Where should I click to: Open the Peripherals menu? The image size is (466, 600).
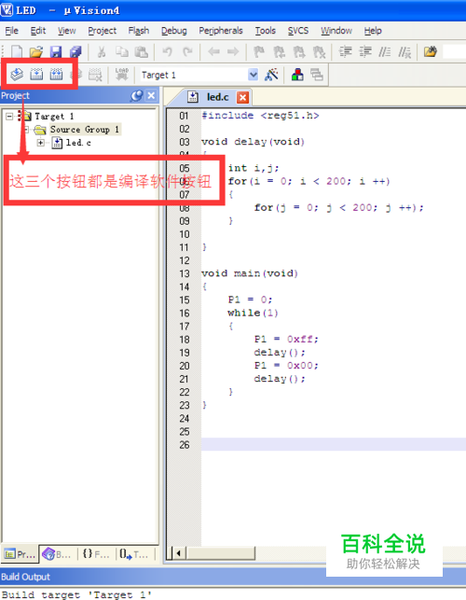pyautogui.click(x=221, y=31)
